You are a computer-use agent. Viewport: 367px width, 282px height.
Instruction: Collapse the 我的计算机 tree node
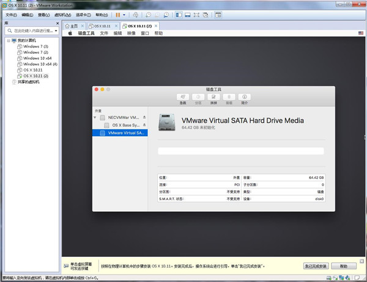click(9, 40)
